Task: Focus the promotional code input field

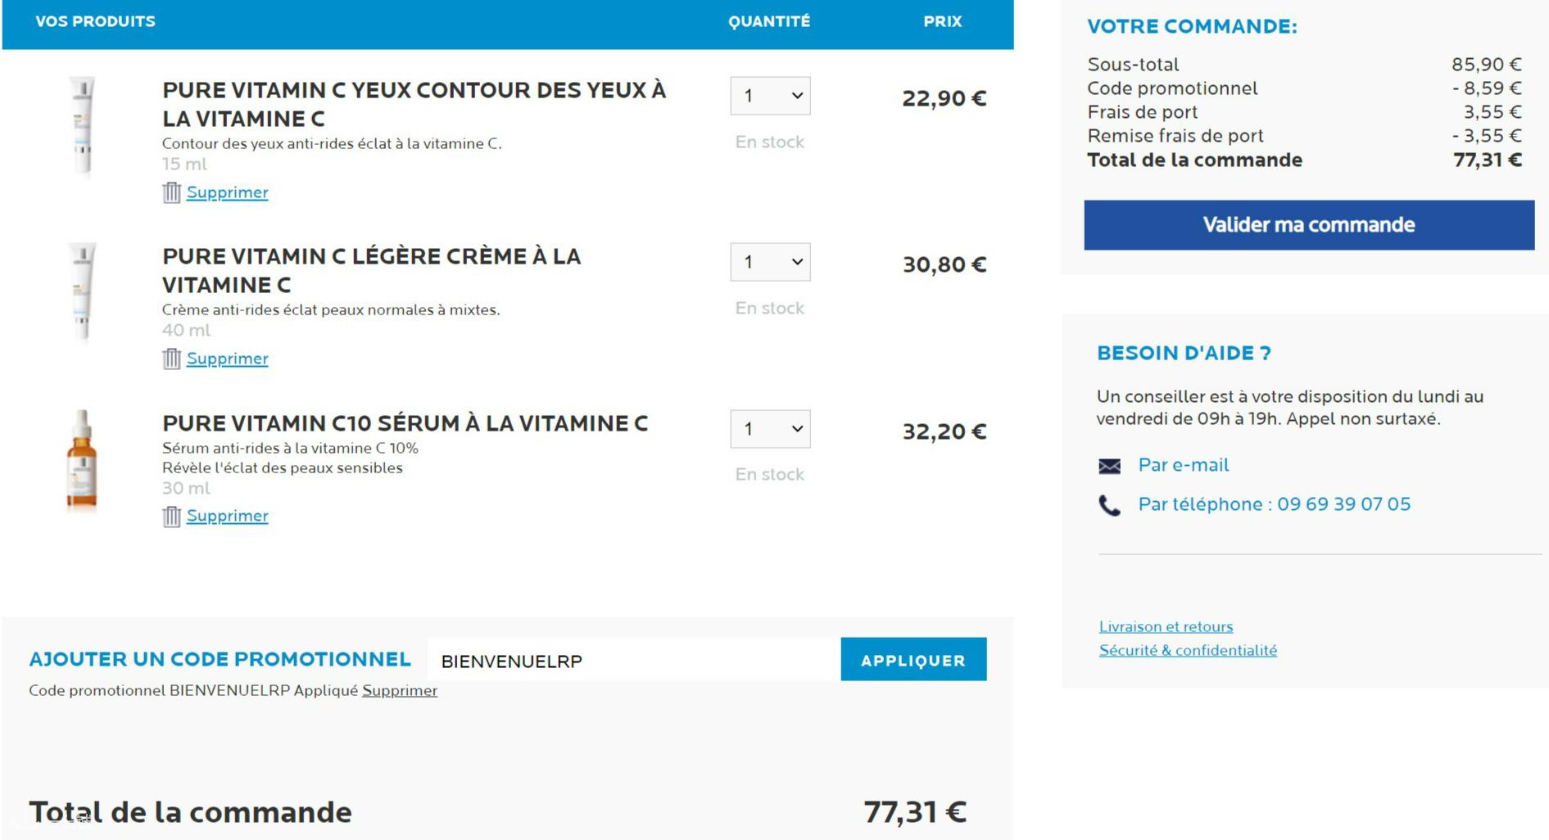Action: (633, 661)
